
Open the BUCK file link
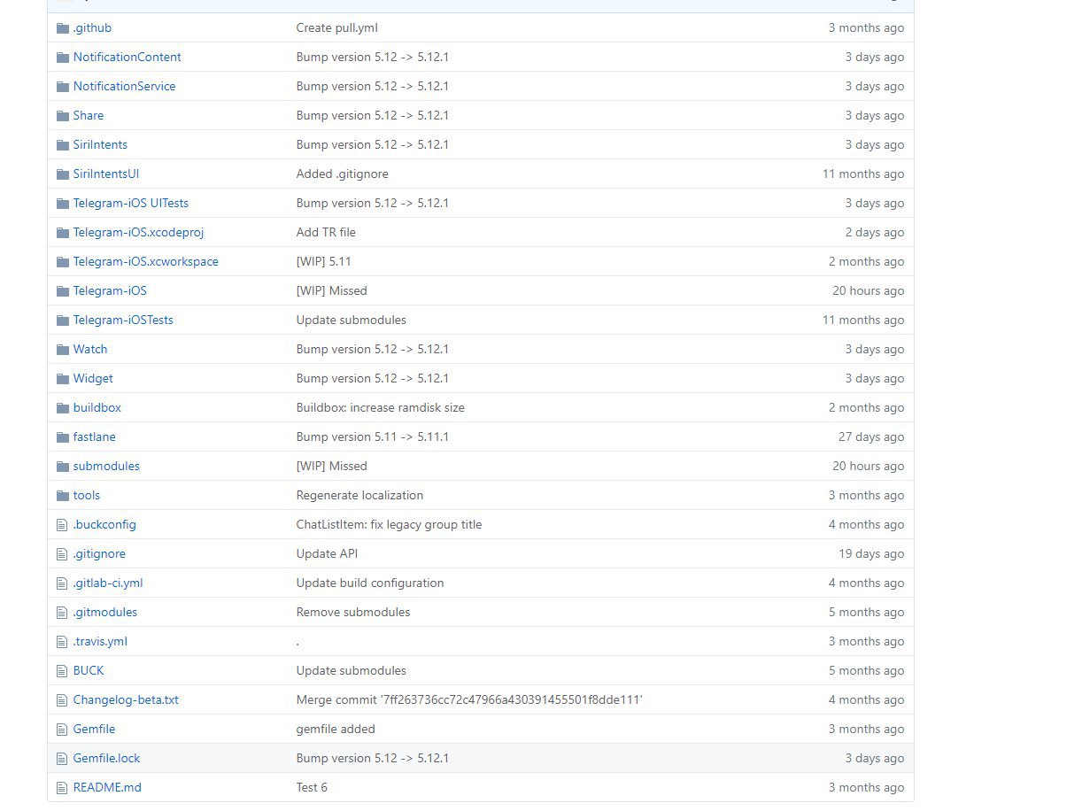pos(89,671)
